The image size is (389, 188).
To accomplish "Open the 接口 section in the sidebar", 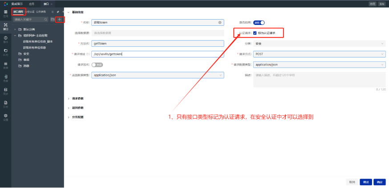I will click(x=5, y=26).
